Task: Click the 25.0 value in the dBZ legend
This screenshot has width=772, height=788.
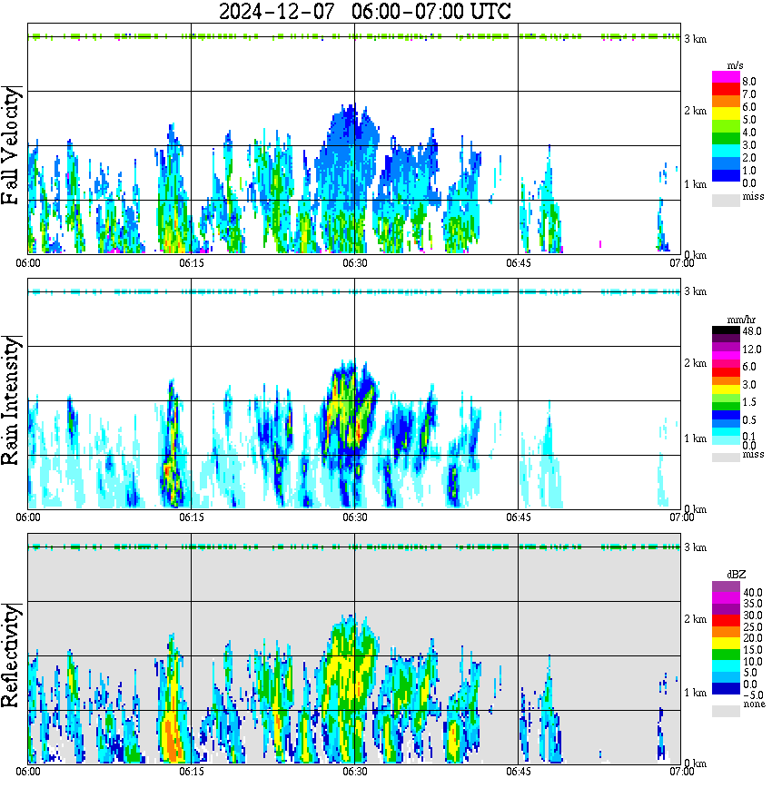Action: pyautogui.click(x=753, y=626)
